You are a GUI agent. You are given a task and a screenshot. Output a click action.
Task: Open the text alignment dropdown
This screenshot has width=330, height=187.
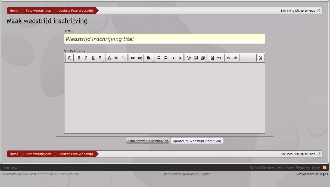[x=149, y=58]
